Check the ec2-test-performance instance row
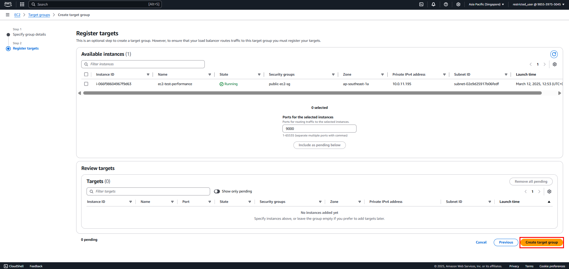 [x=86, y=84]
